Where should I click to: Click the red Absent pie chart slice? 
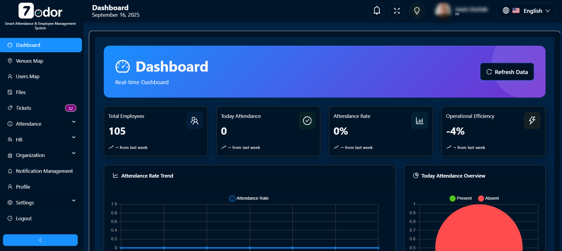479,233
